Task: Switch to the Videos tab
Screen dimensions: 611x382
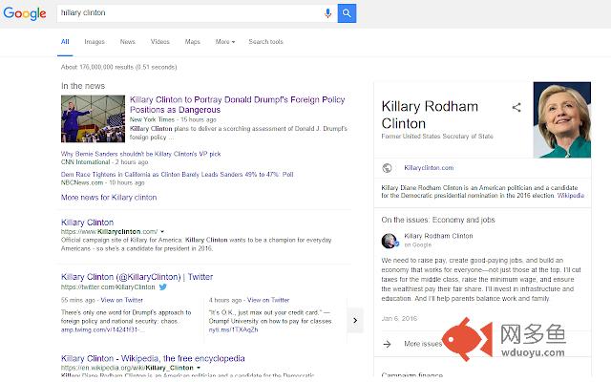Action: (x=160, y=42)
